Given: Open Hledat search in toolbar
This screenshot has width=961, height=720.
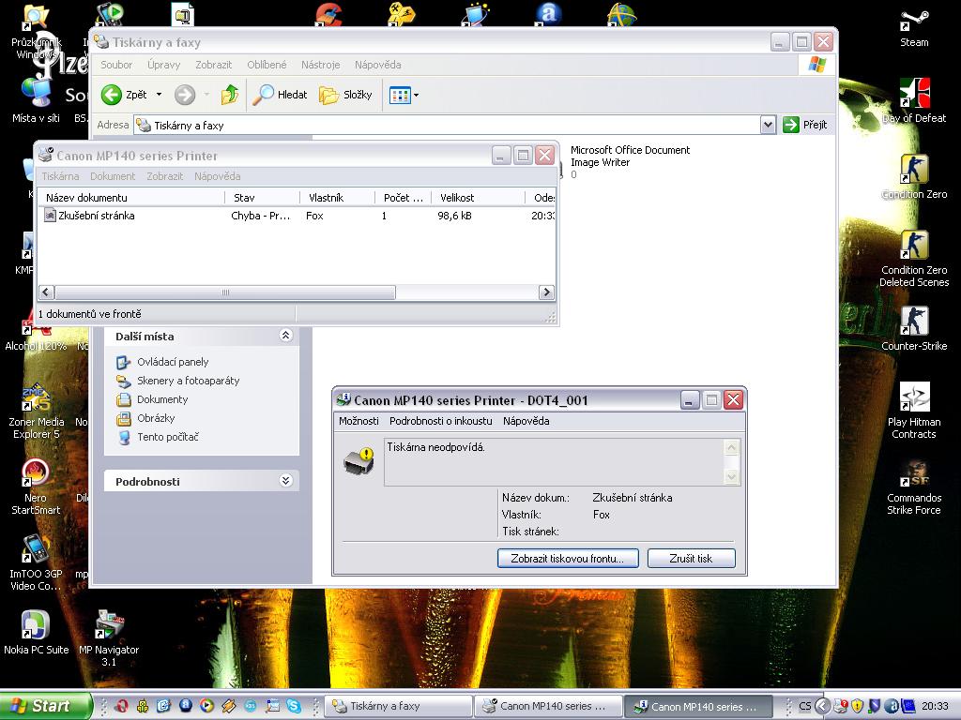Looking at the screenshot, I should [x=280, y=95].
